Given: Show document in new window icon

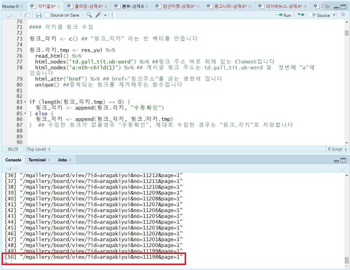Looking at the screenshot, I should click(x=27, y=15).
